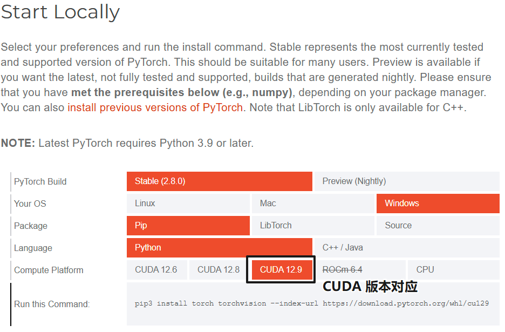Viewport: 505px width, 332px height.
Task: Click the NOTE about Python 3.9 requirement
Action: click(x=127, y=143)
